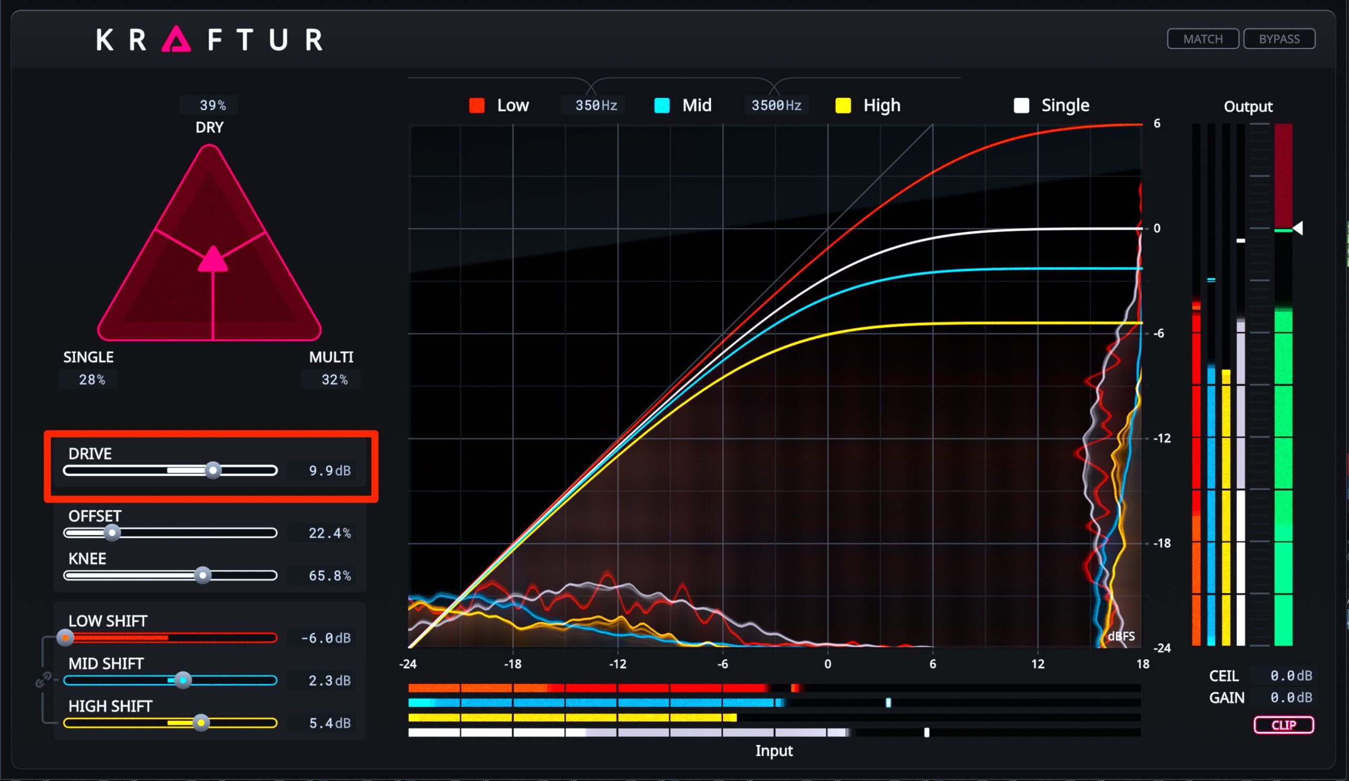This screenshot has width=1349, height=781.
Task: Click the Output meter label
Action: [1248, 106]
